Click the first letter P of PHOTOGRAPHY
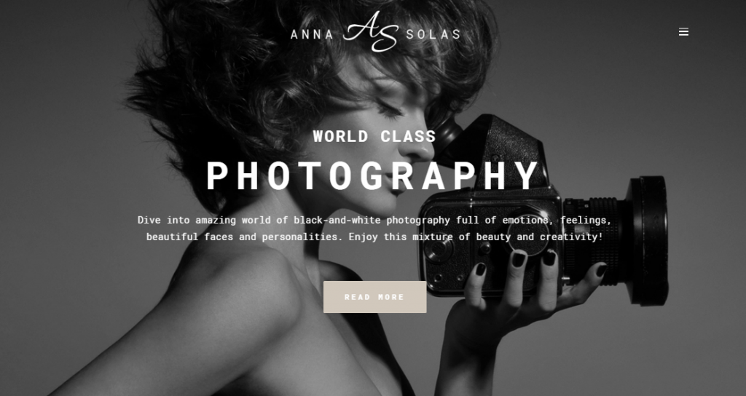 (218, 175)
